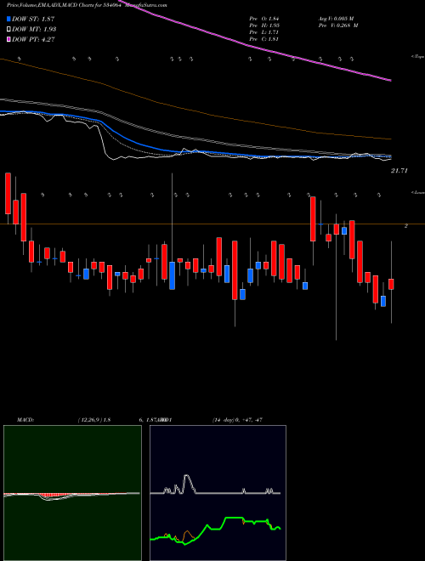Click the 'Pre C: 1.81' close value

[x=264, y=39]
